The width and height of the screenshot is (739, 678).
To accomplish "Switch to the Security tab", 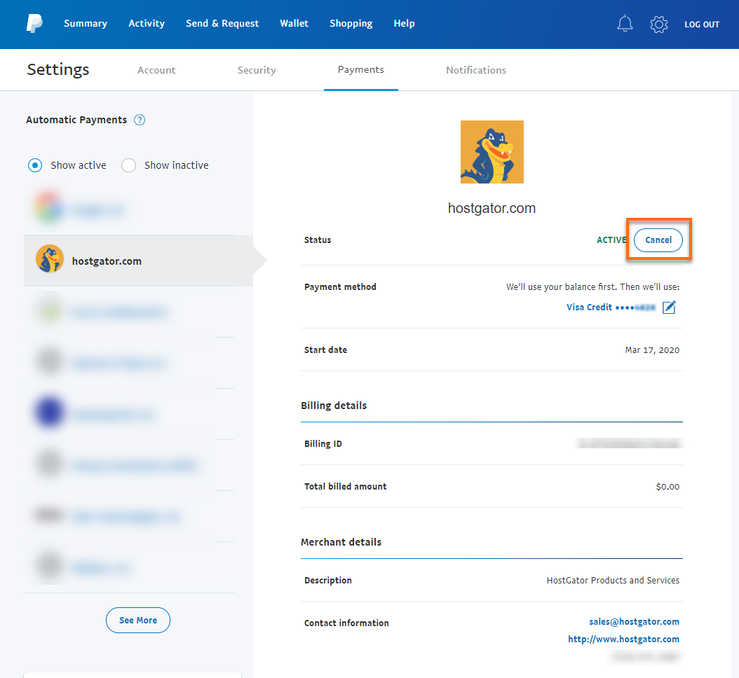I will point(256,70).
